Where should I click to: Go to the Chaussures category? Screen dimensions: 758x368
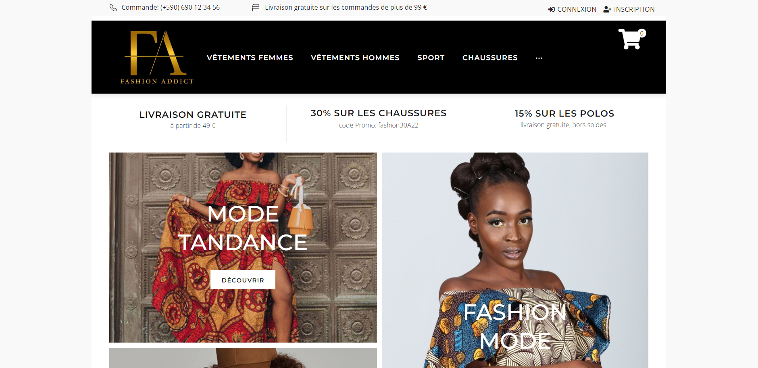point(490,58)
